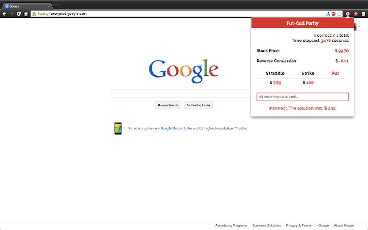The image size is (368, 230).
Task: Click the browser forward arrow
Action: [x=12, y=14]
